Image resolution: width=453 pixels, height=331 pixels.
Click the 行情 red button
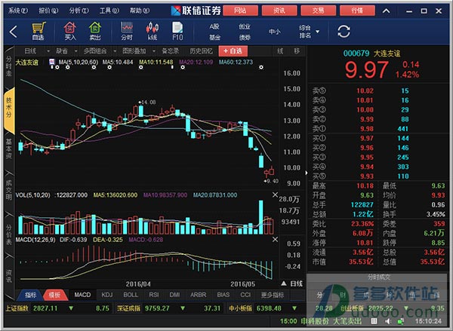(x=357, y=11)
